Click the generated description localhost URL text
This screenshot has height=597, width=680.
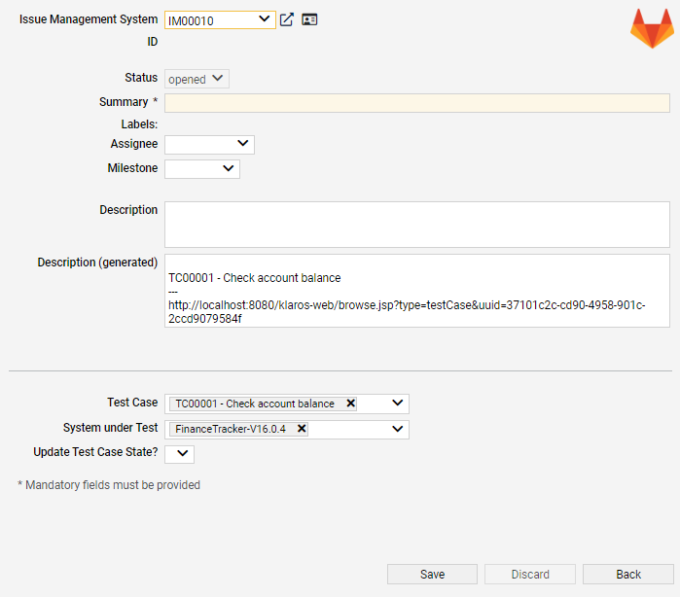407,312
